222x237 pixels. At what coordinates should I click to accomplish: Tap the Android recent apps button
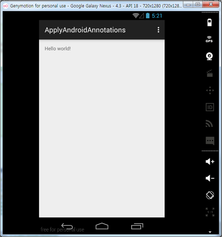click(x=137, y=226)
